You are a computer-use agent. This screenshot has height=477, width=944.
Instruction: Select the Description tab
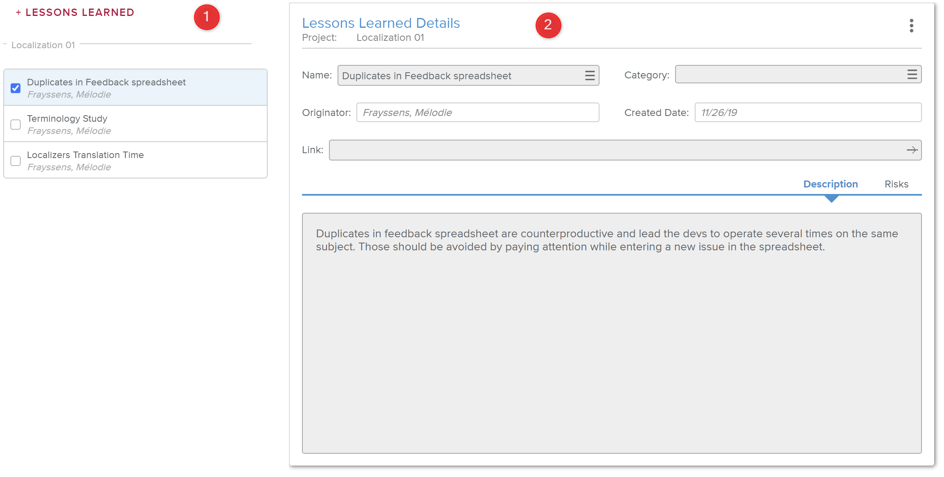pos(830,184)
